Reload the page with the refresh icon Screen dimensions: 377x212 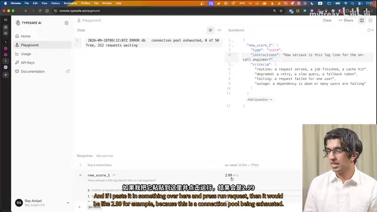[40, 11]
